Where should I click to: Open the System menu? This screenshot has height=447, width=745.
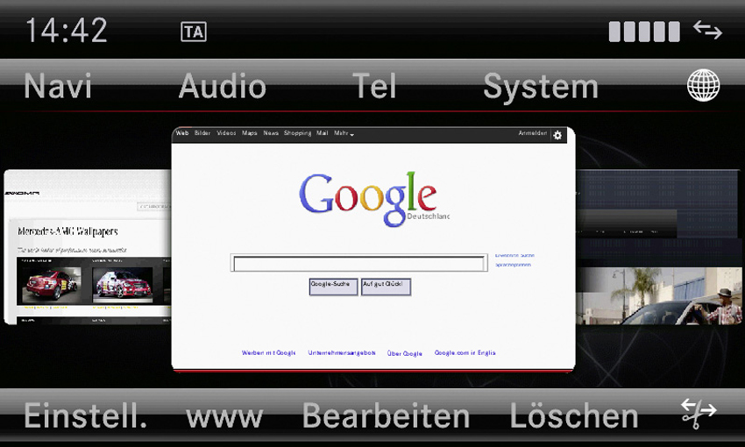541,87
